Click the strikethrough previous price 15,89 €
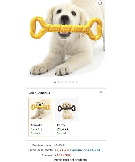Screen dimensions: 135x162 [59, 145]
